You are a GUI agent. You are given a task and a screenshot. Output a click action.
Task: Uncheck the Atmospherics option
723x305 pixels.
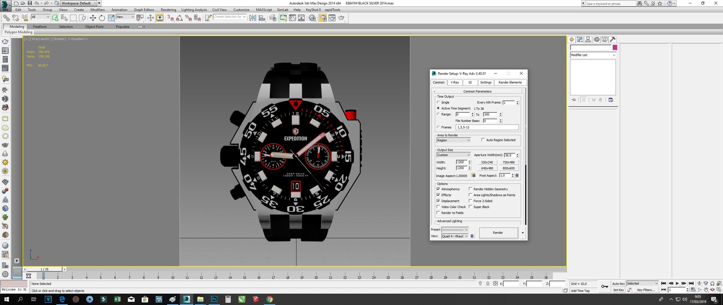point(438,189)
